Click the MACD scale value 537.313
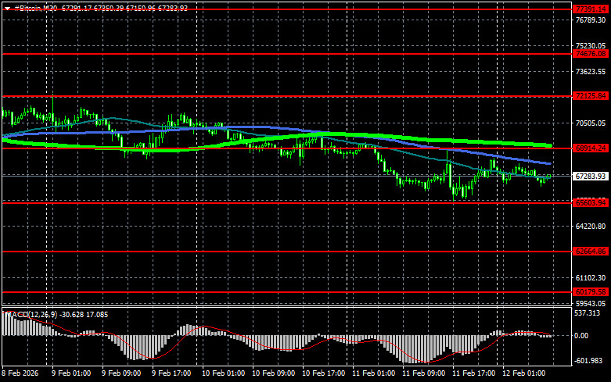Screen dimensions: 611x382 (x=588, y=313)
